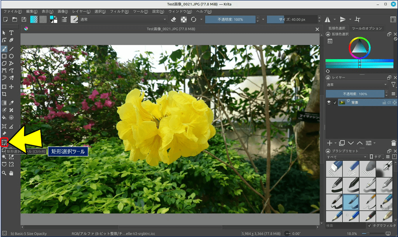Switch to the ツールのオプション tab
Image resolution: width=398 pixels, height=237 pixels.
(367, 28)
